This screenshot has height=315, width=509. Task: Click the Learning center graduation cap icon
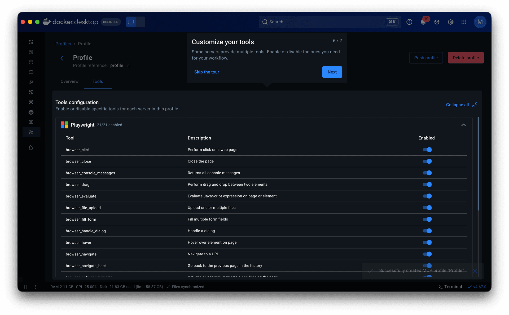(x=437, y=22)
